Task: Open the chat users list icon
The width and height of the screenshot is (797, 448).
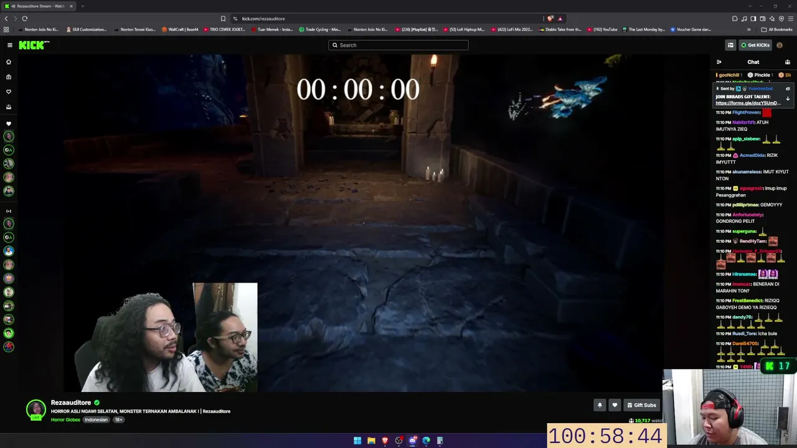Action: [788, 62]
